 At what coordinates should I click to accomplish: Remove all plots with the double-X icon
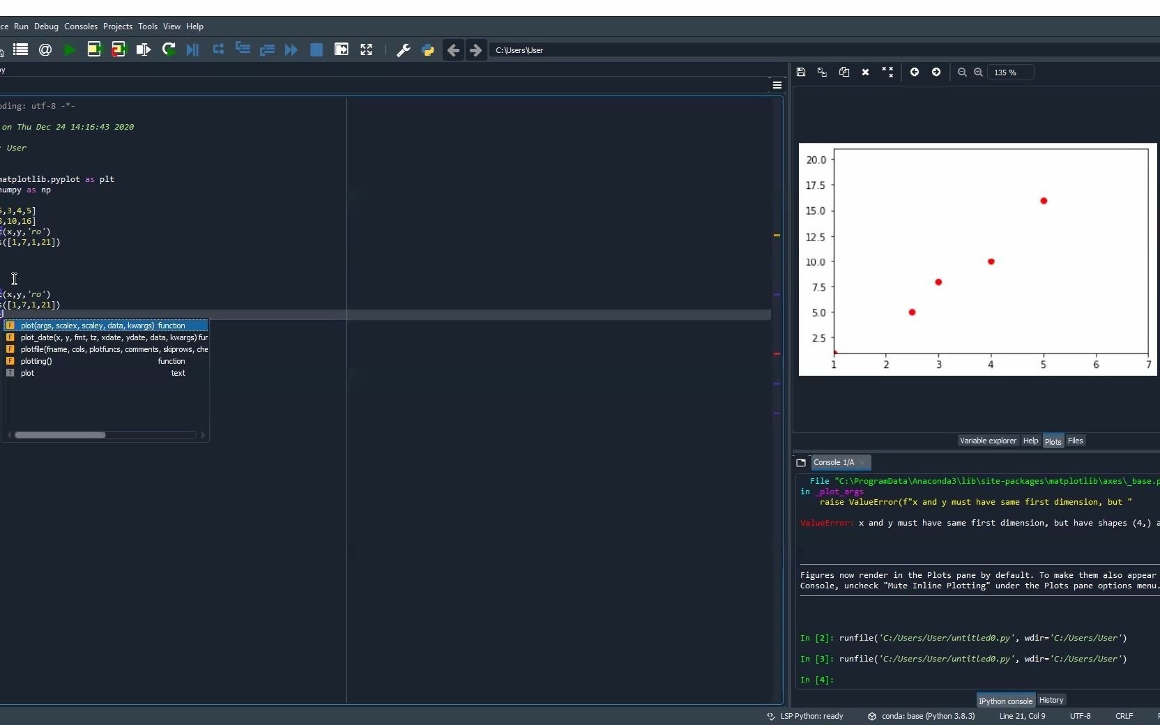pos(888,72)
